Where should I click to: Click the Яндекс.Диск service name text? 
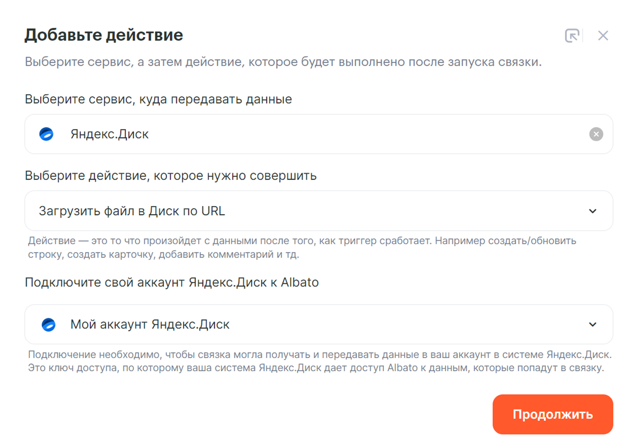pyautogui.click(x=110, y=134)
